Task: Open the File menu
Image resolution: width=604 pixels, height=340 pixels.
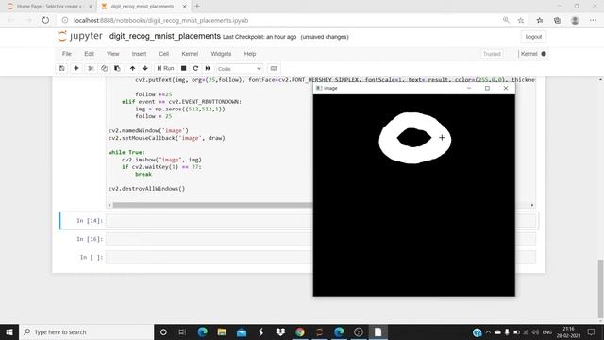Action: (x=67, y=54)
